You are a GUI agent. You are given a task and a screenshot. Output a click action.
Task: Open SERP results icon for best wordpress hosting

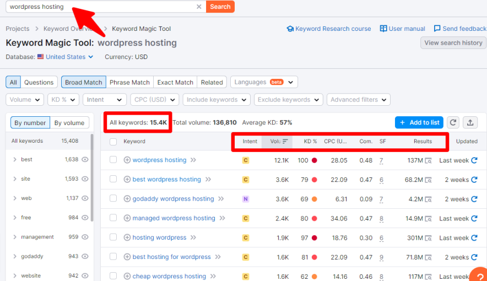coord(428,180)
